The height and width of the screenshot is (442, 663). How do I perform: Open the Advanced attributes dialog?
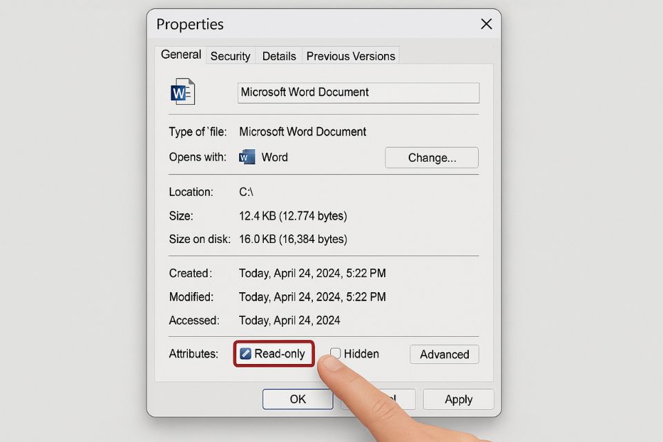444,354
